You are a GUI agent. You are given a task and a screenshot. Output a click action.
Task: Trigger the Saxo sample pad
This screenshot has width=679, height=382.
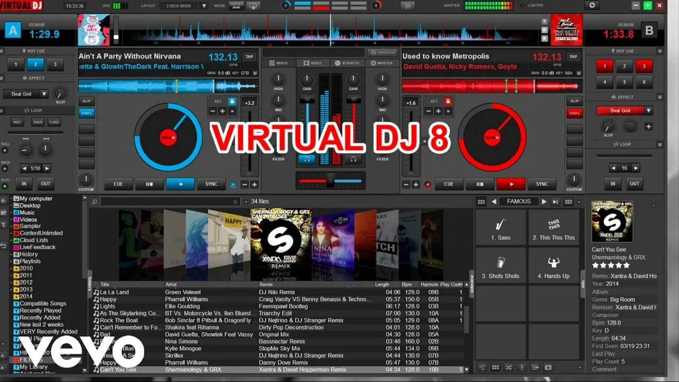click(500, 227)
